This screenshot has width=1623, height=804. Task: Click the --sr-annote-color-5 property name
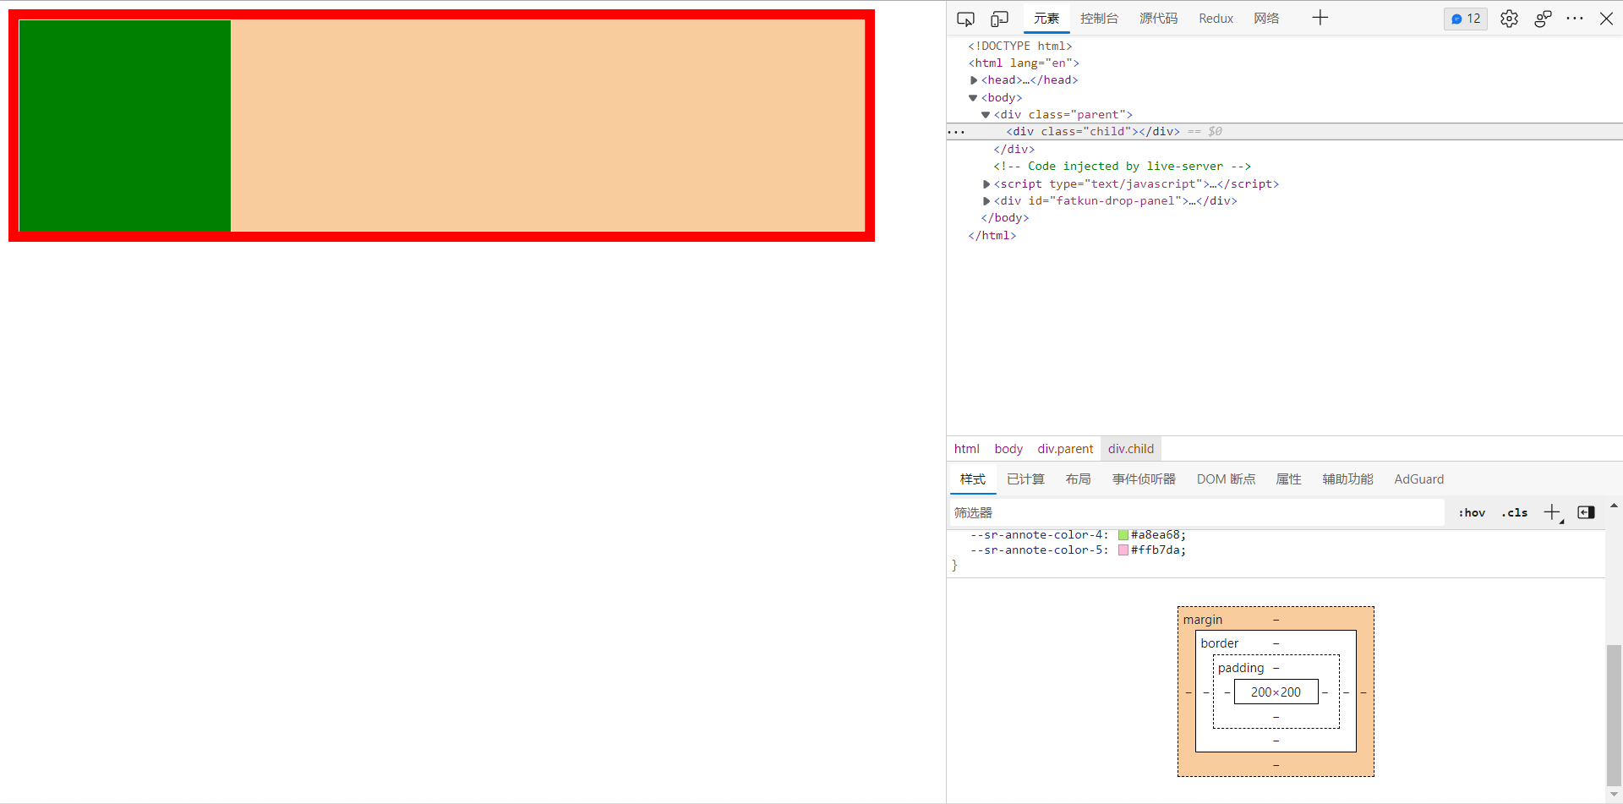tap(1037, 550)
